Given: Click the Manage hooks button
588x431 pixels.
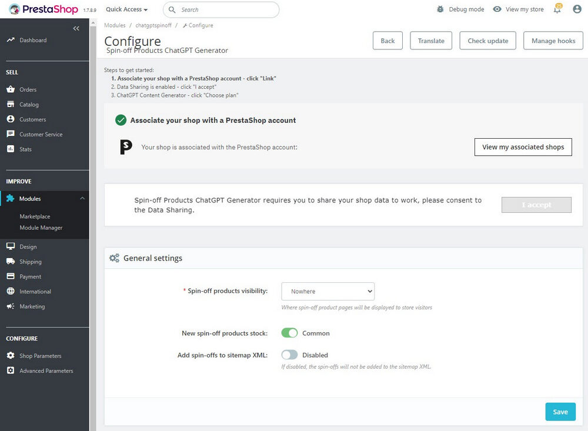Looking at the screenshot, I should pos(553,41).
